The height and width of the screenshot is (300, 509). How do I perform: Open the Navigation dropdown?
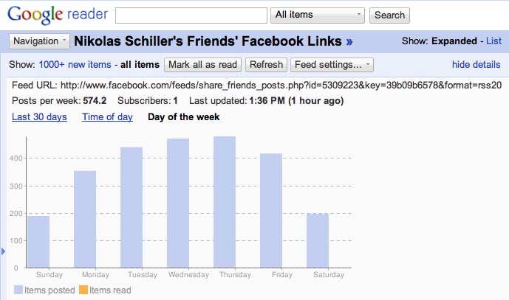click(39, 41)
